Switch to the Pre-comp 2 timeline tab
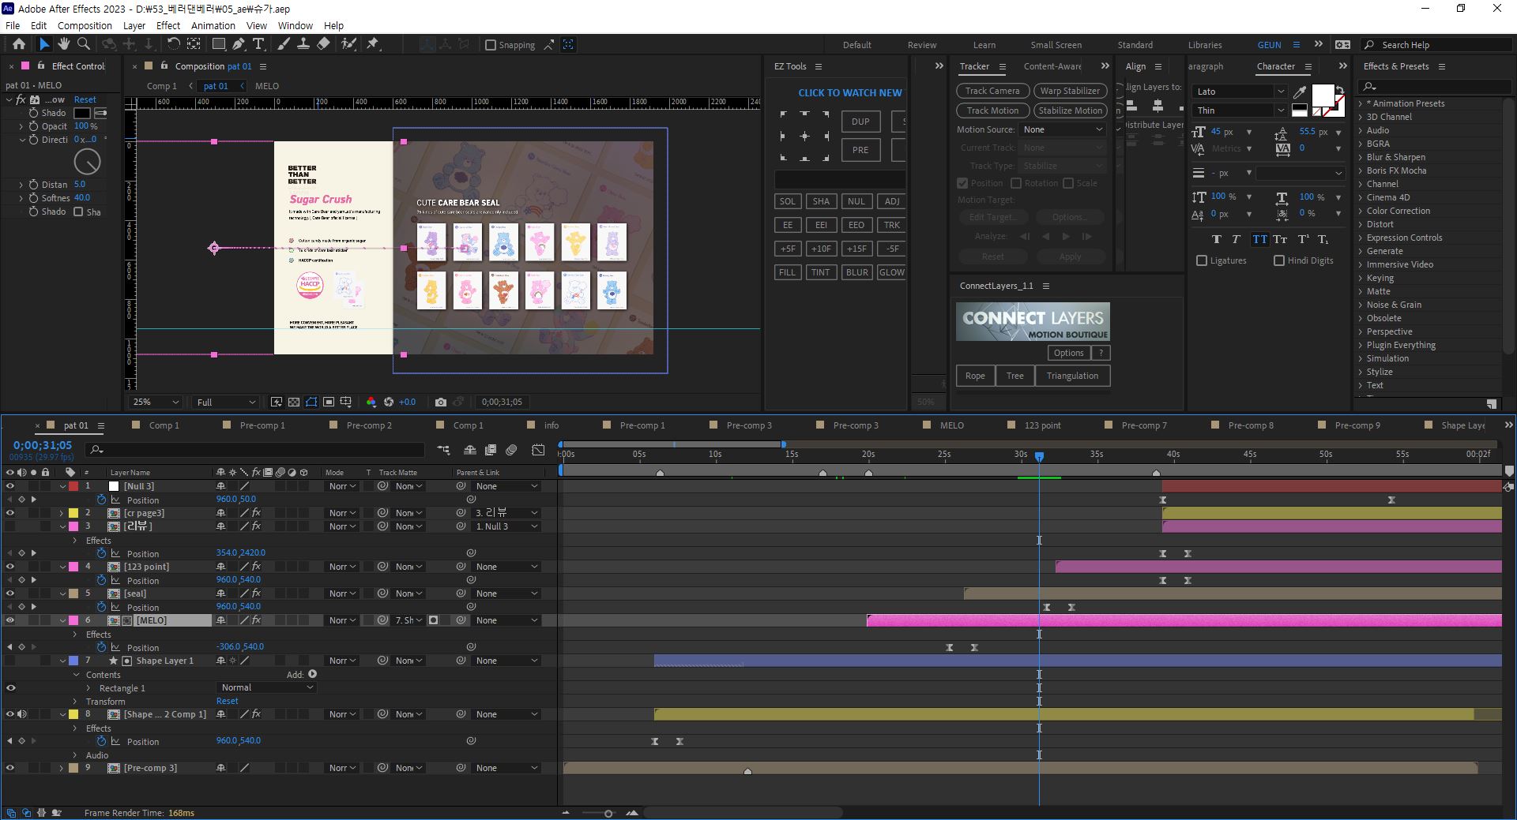1517x820 pixels. pos(369,425)
